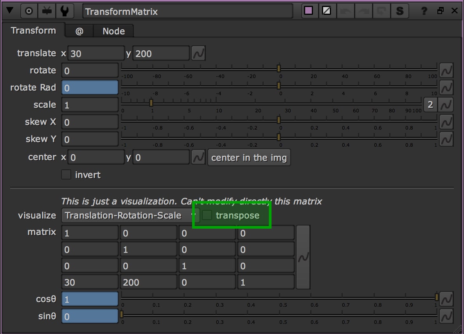
Task: Click the revert icon in header
Action: [x=382, y=11]
